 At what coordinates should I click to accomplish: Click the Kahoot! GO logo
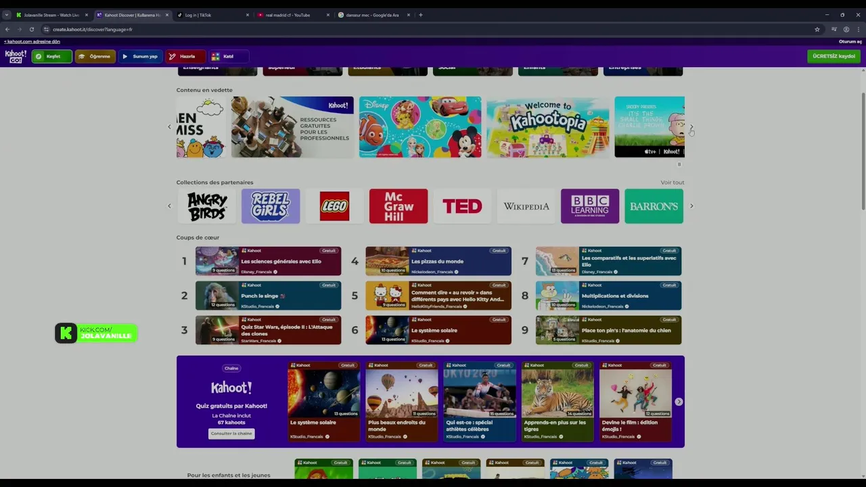pos(16,57)
